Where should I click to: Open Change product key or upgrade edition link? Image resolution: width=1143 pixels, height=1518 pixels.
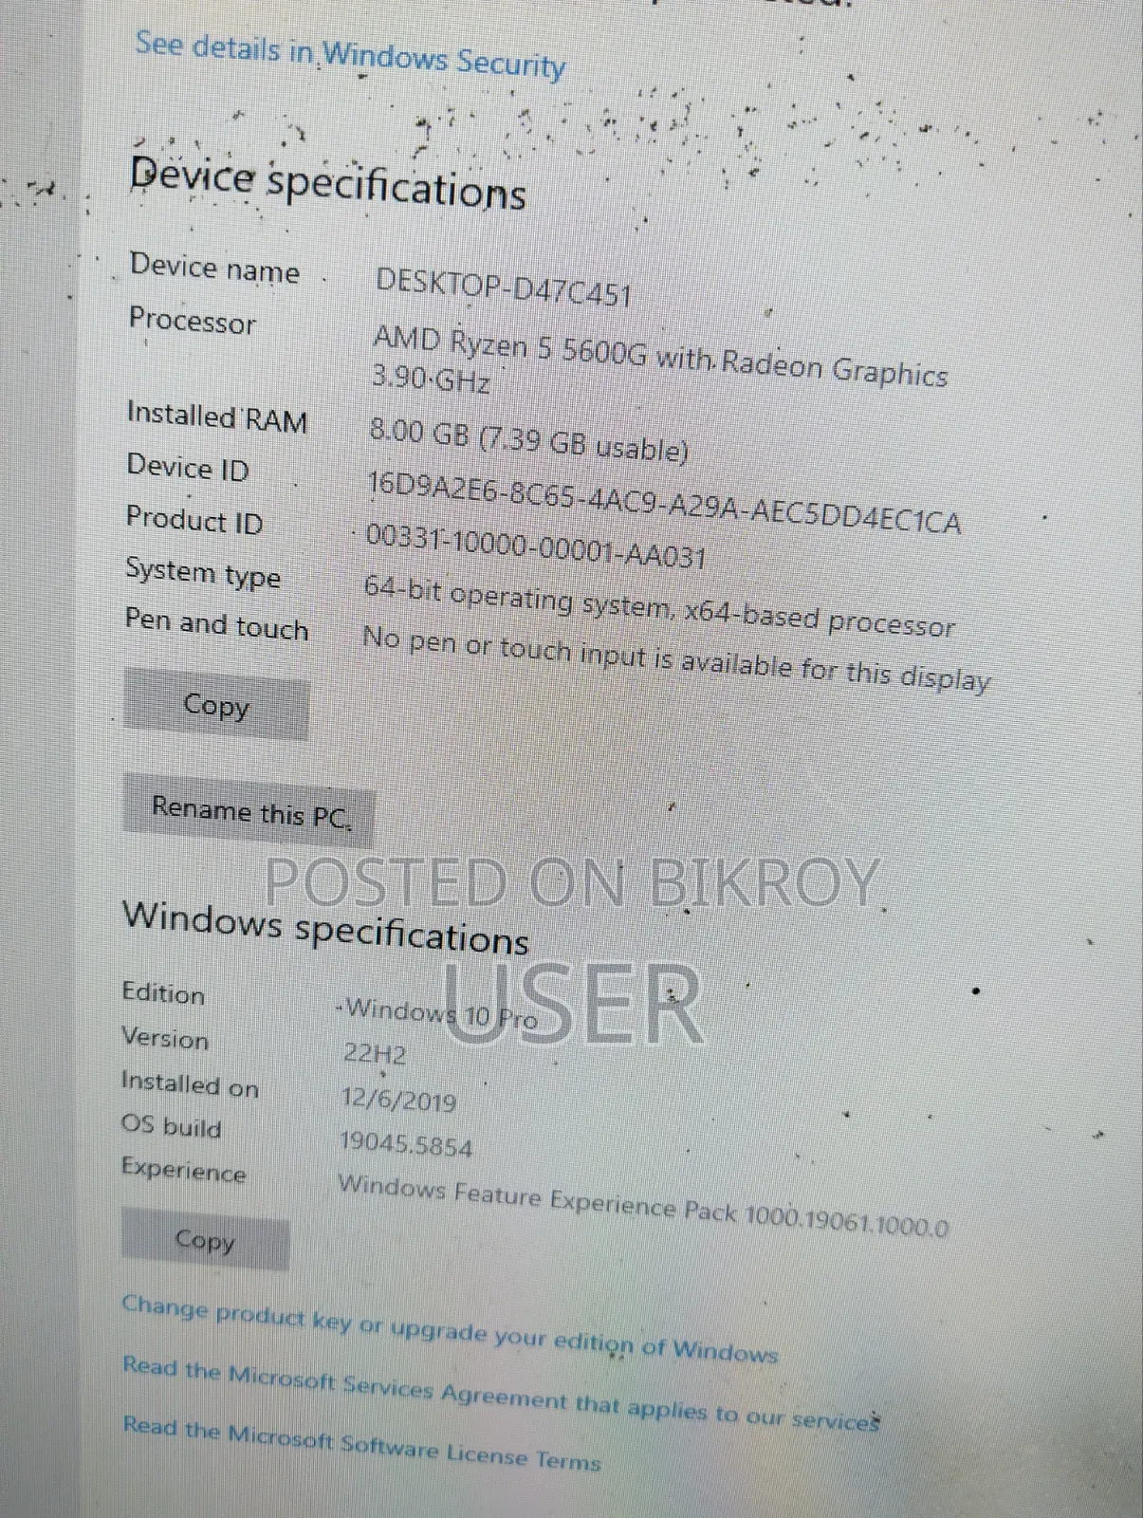click(450, 1328)
